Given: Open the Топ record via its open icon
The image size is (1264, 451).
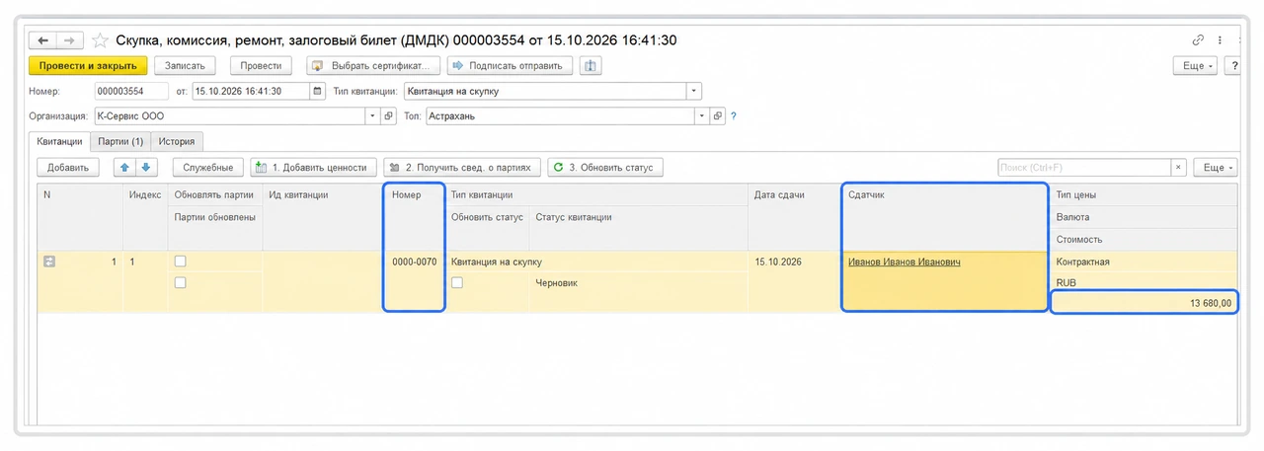Looking at the screenshot, I should point(718,116).
